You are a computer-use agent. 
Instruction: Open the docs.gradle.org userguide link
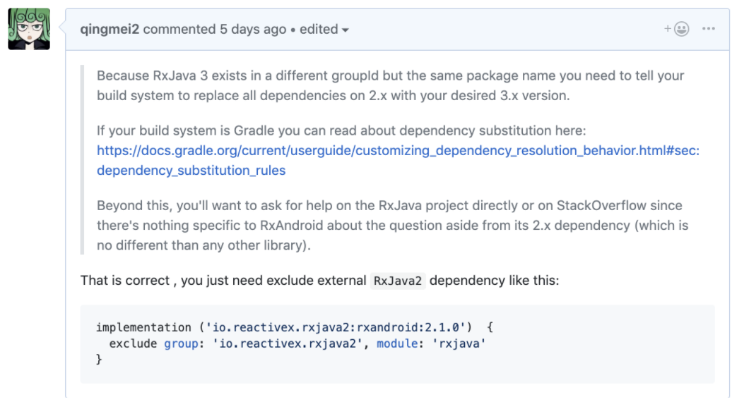coord(398,150)
